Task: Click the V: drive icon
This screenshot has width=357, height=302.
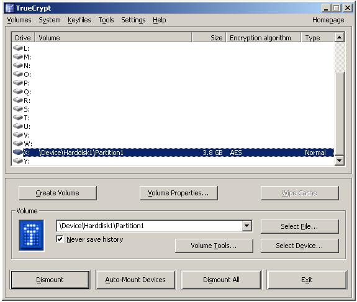Action: (18, 135)
